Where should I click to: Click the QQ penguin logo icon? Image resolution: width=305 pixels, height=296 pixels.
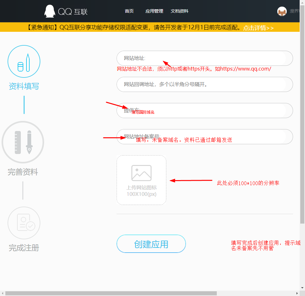(49, 11)
